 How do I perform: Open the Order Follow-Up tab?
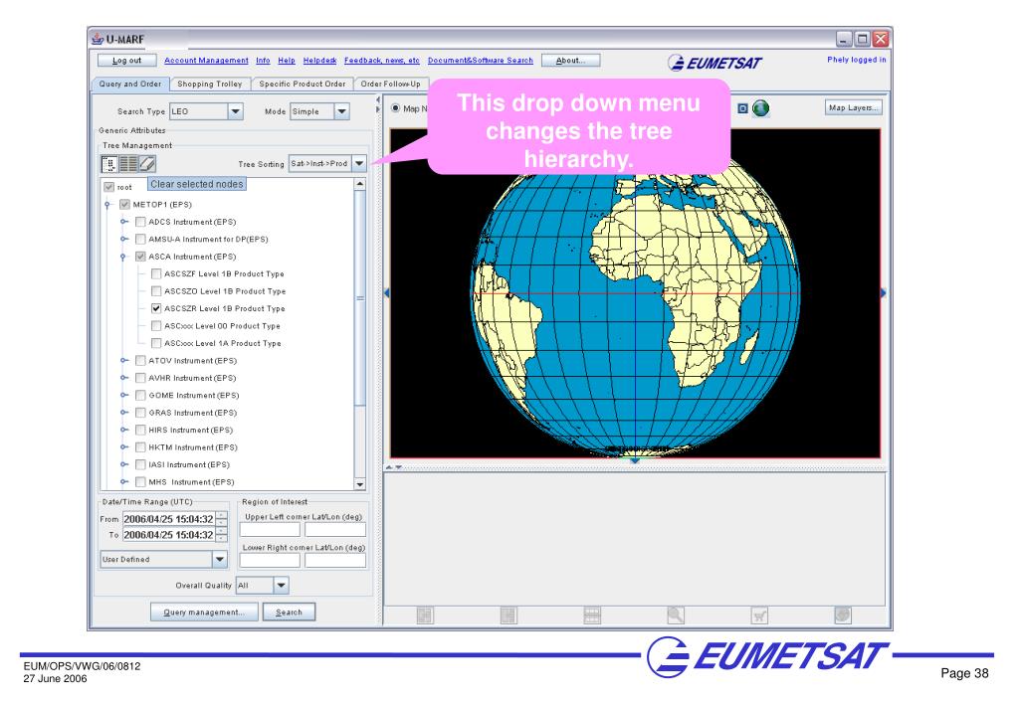[390, 84]
